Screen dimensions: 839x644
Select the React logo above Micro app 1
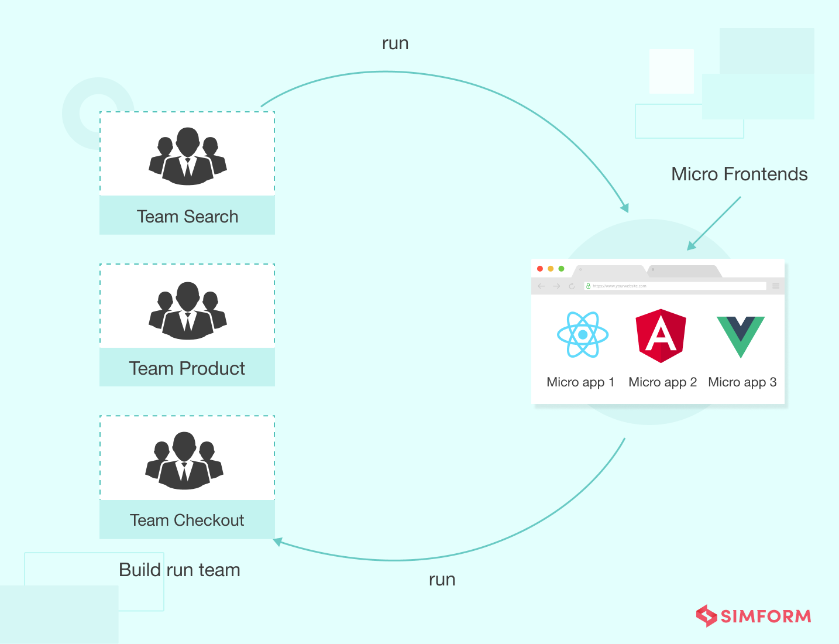583,334
